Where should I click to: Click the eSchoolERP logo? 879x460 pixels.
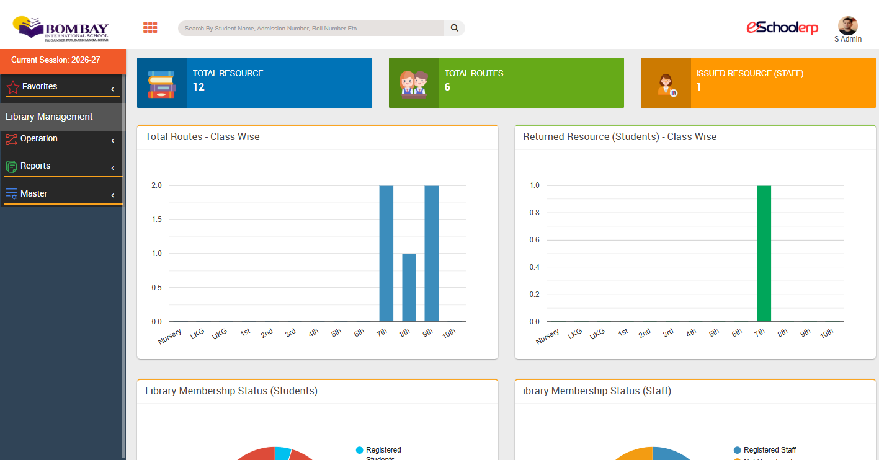click(782, 27)
